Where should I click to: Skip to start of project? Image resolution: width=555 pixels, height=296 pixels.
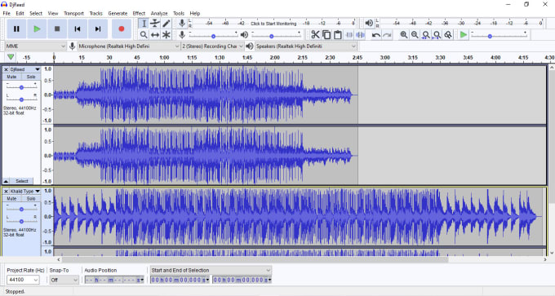pyautogui.click(x=78, y=29)
